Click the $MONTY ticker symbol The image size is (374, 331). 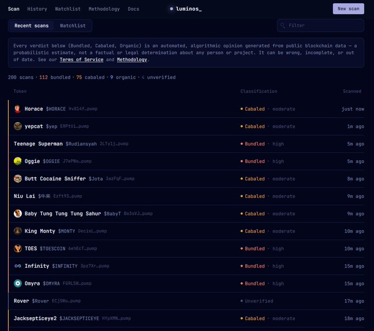(x=67, y=231)
